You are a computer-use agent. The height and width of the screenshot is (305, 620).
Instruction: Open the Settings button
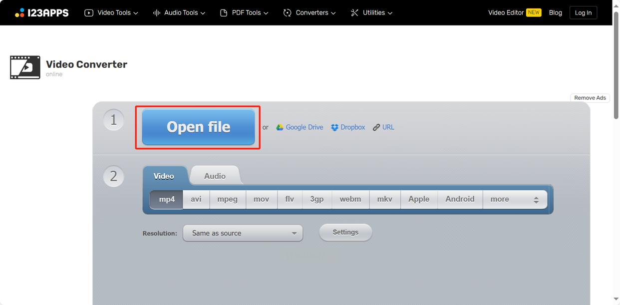click(345, 232)
